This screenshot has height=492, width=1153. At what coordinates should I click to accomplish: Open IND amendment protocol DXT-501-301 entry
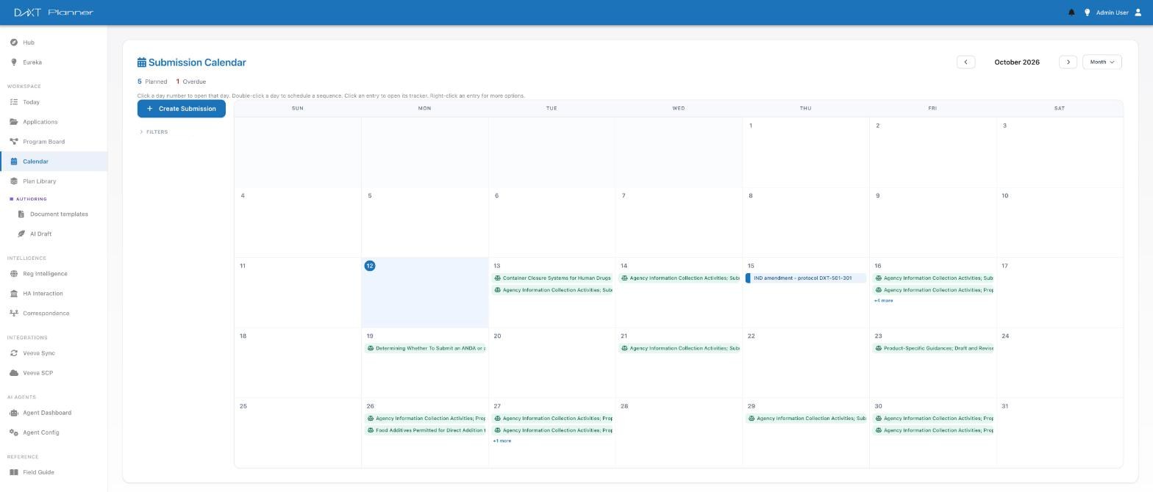coord(805,278)
